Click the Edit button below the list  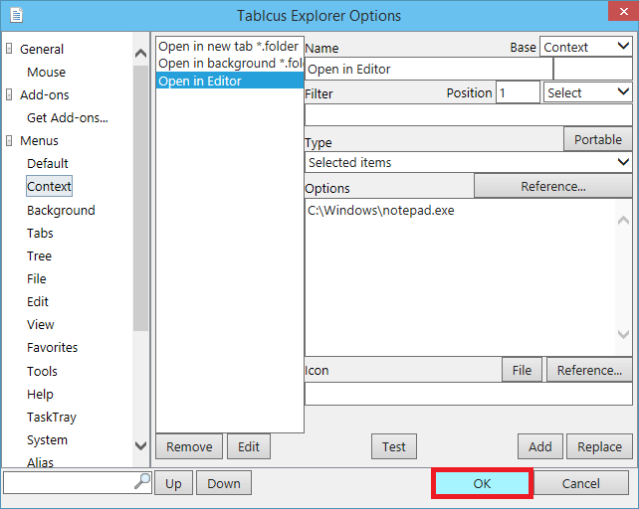click(x=249, y=446)
